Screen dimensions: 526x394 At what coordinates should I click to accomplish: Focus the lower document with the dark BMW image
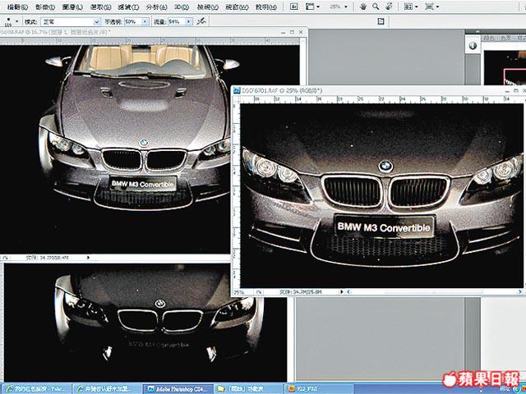145,323
